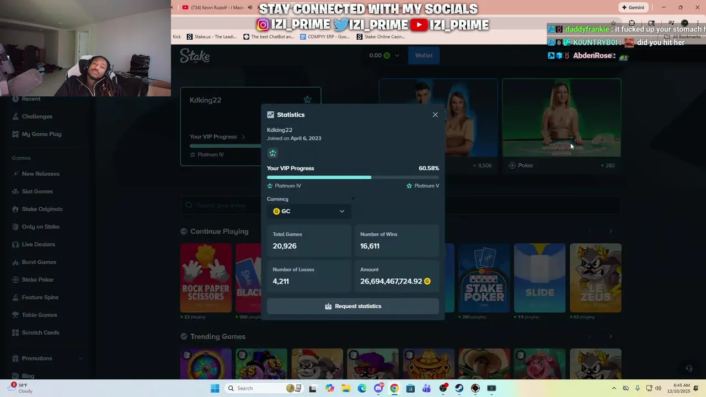Click the Recent sidebar icon
The height and width of the screenshot is (397, 706).
(x=15, y=99)
